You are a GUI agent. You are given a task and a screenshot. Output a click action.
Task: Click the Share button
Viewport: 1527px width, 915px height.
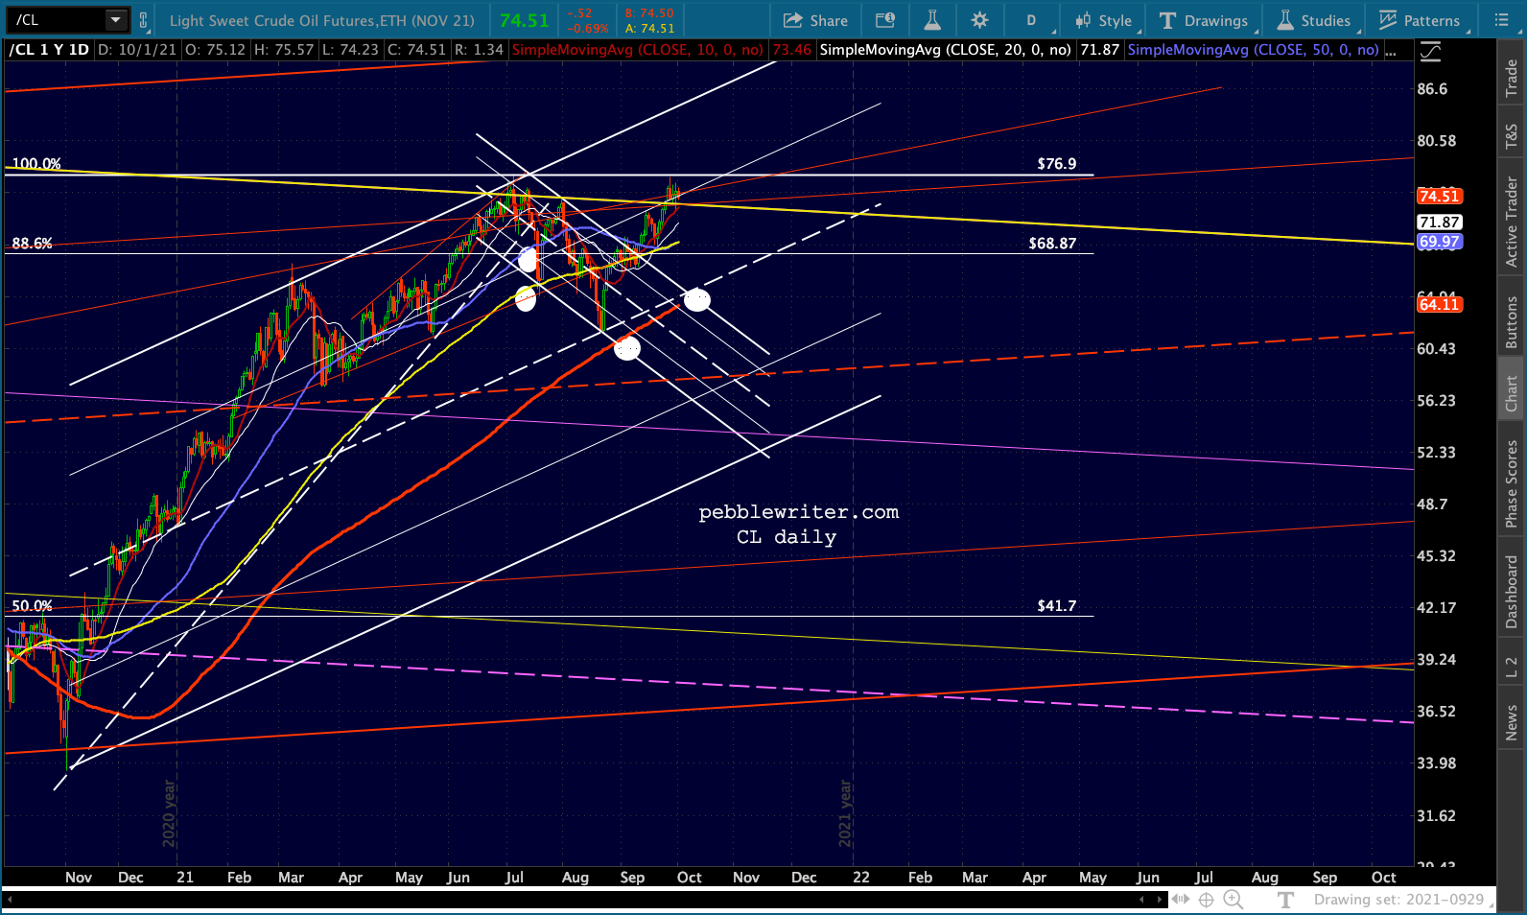pos(816,20)
